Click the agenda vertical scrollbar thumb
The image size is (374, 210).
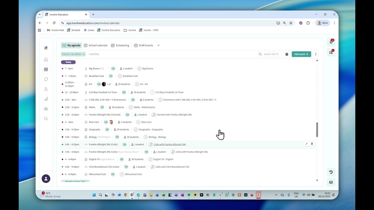coord(317,129)
